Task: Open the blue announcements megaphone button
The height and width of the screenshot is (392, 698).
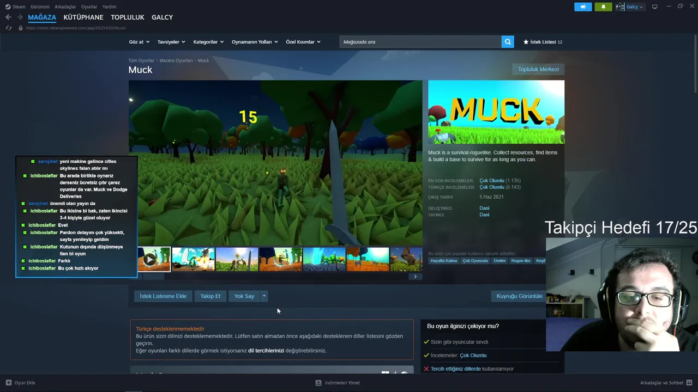Action: 583,7
